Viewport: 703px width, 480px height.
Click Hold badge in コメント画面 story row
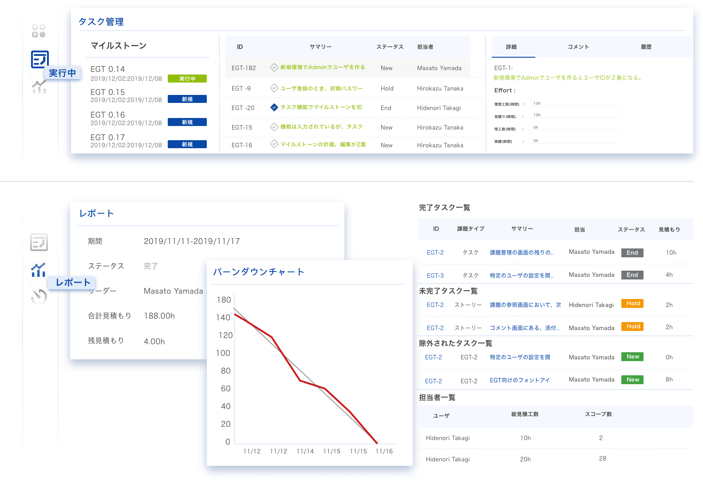click(632, 327)
